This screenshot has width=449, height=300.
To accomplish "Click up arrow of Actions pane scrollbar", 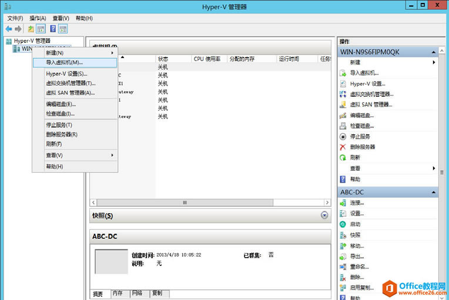I will (442, 50).
